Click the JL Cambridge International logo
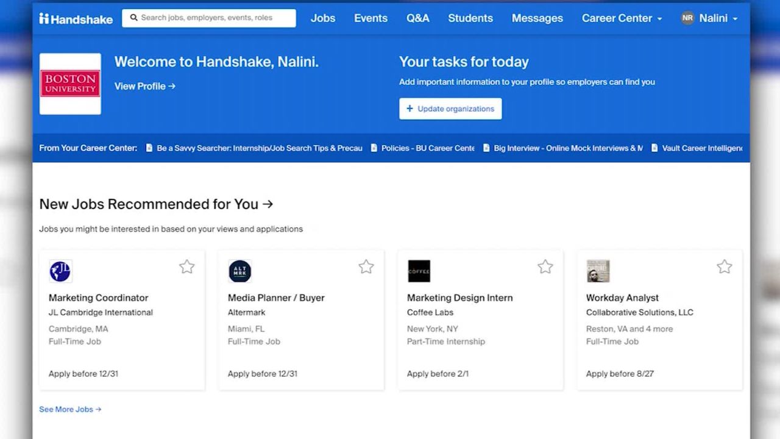Image resolution: width=780 pixels, height=439 pixels. (x=60, y=271)
